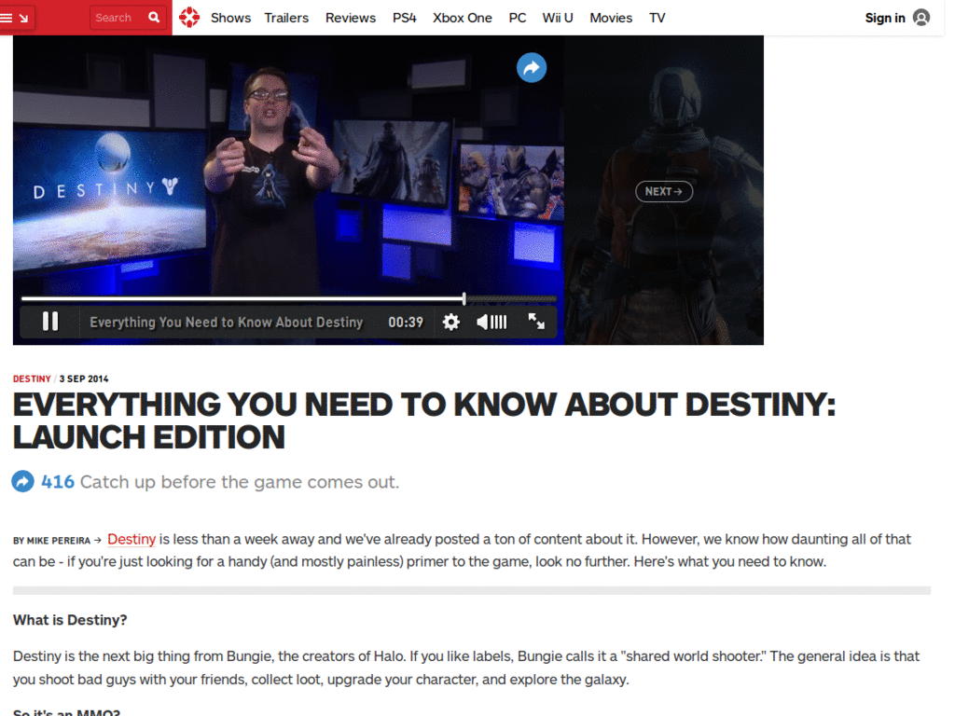Switch to the PS4 section

tap(404, 17)
